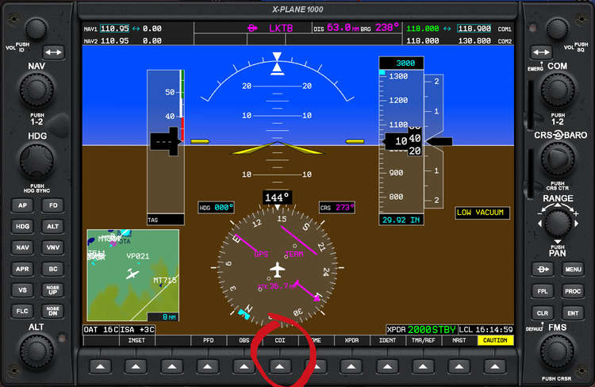Click the inset moving map
Screen dimensions: 595x387
point(132,275)
